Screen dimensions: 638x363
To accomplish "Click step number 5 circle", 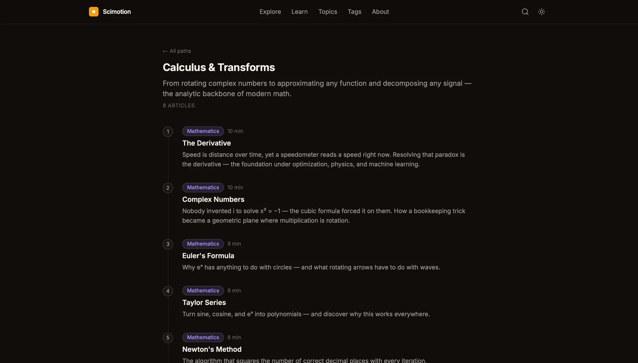I will (x=168, y=338).
